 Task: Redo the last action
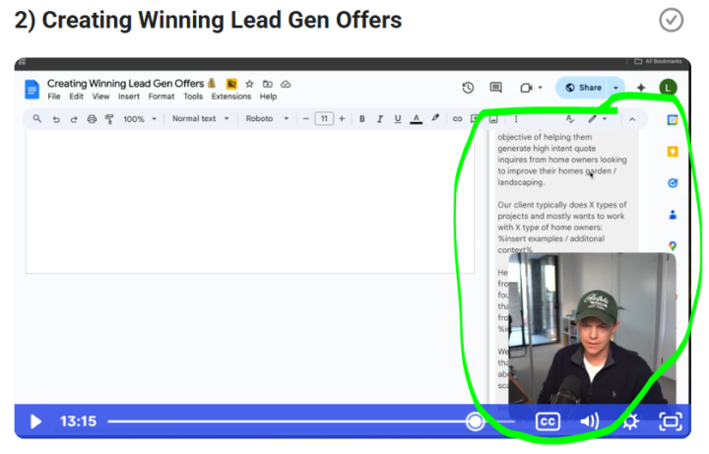click(x=74, y=119)
